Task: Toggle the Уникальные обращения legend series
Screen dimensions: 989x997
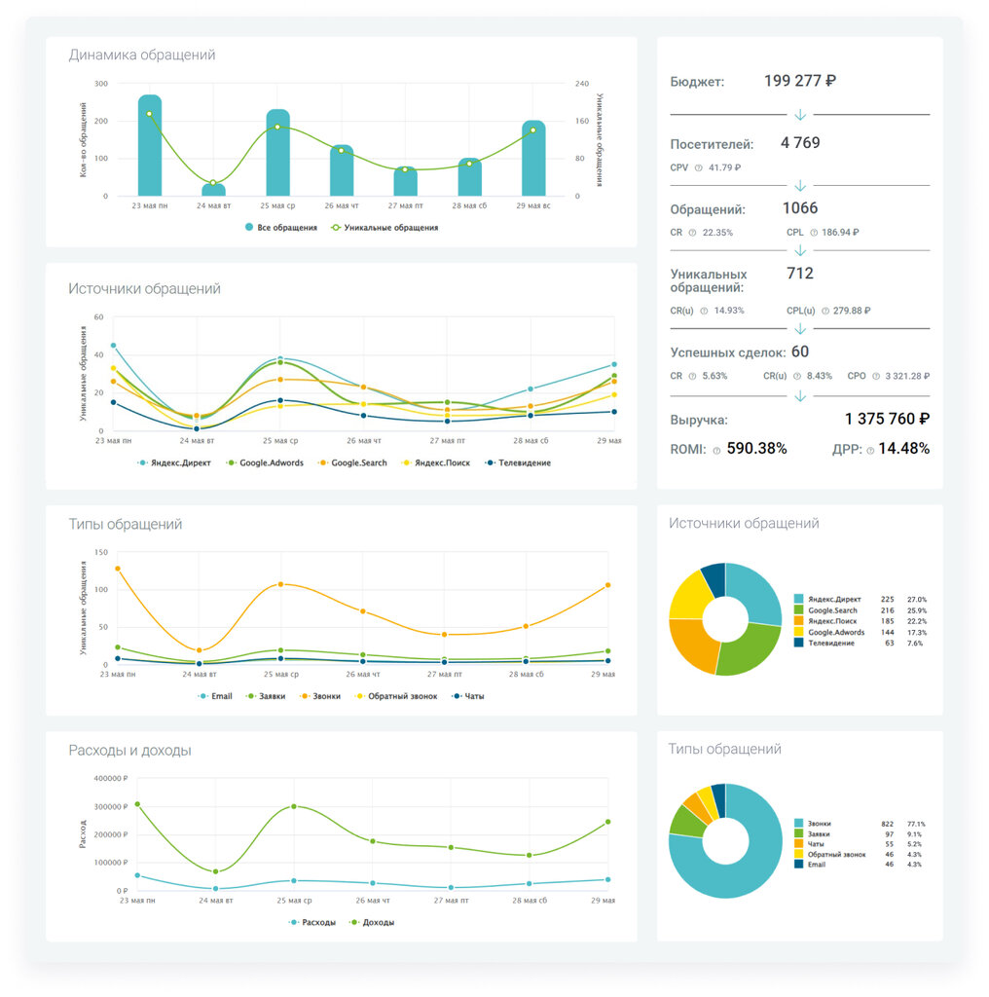Action: [385, 228]
